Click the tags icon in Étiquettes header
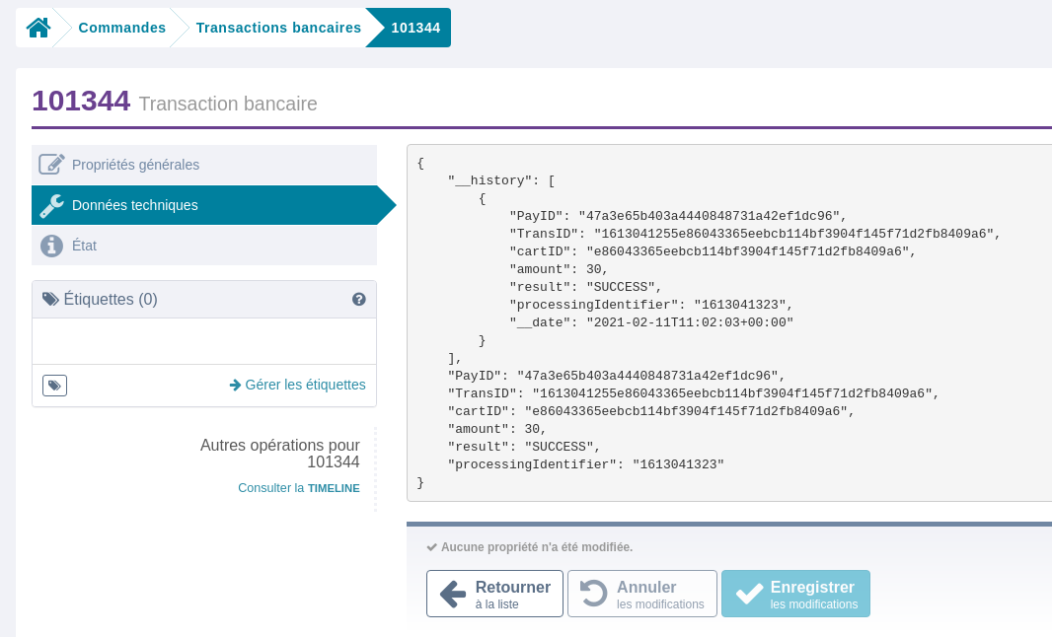 point(50,299)
